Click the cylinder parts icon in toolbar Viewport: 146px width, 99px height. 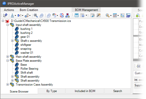coord(19,15)
